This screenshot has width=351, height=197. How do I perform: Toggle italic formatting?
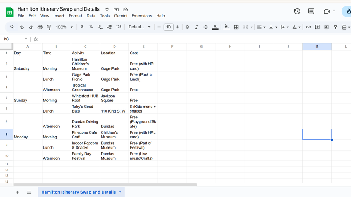click(197, 27)
